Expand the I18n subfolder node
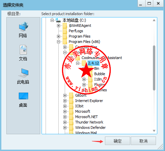165x151 pixels. coord(84,79)
